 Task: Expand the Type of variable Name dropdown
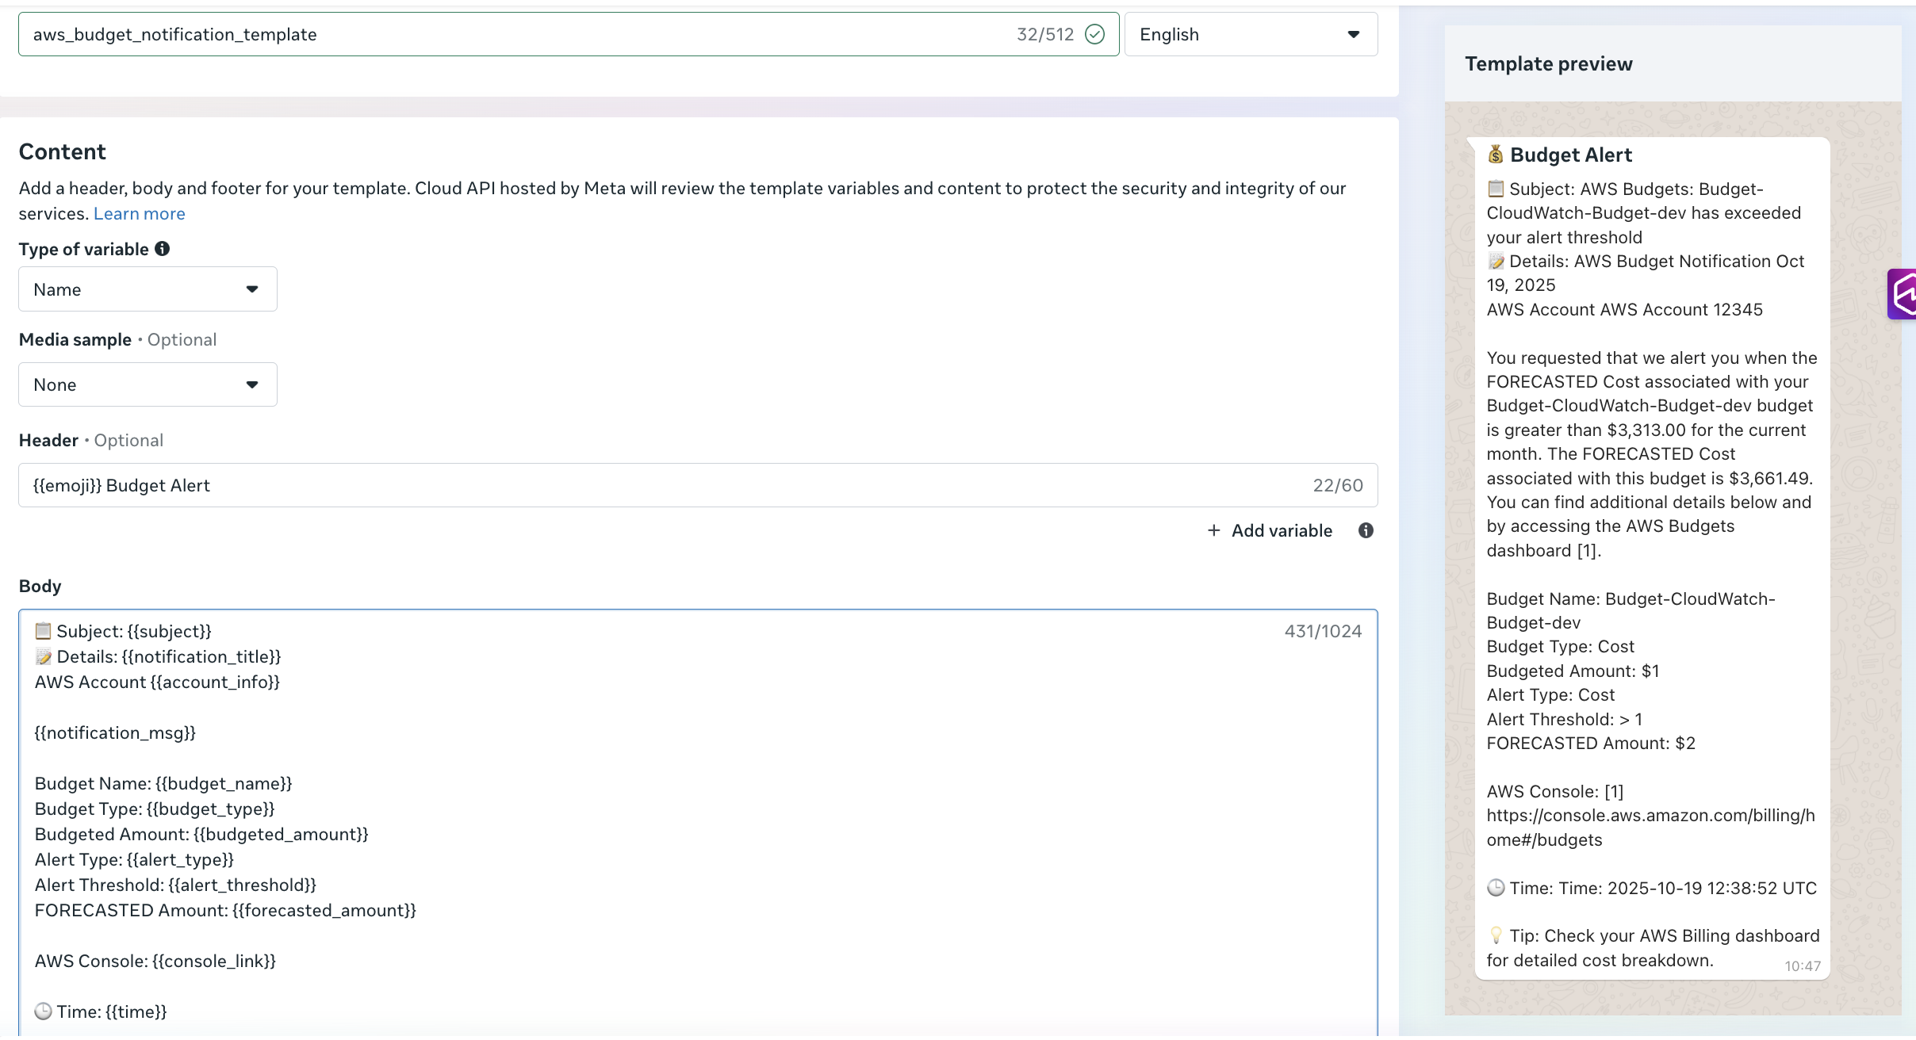coord(148,289)
